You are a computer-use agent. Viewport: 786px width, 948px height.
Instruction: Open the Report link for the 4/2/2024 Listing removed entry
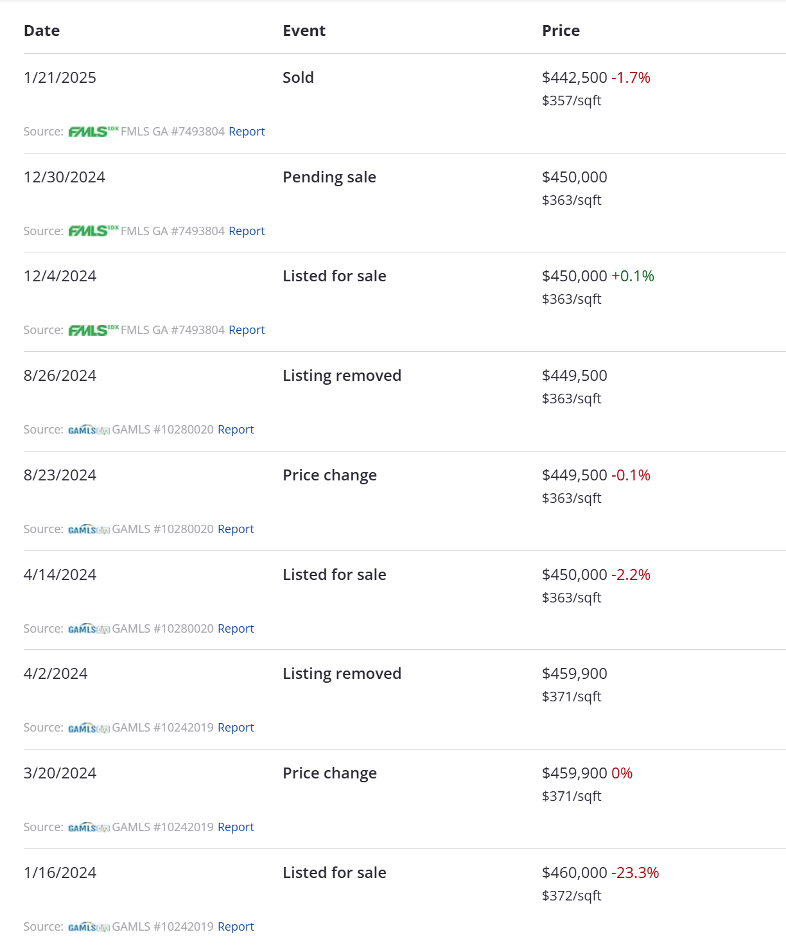236,727
